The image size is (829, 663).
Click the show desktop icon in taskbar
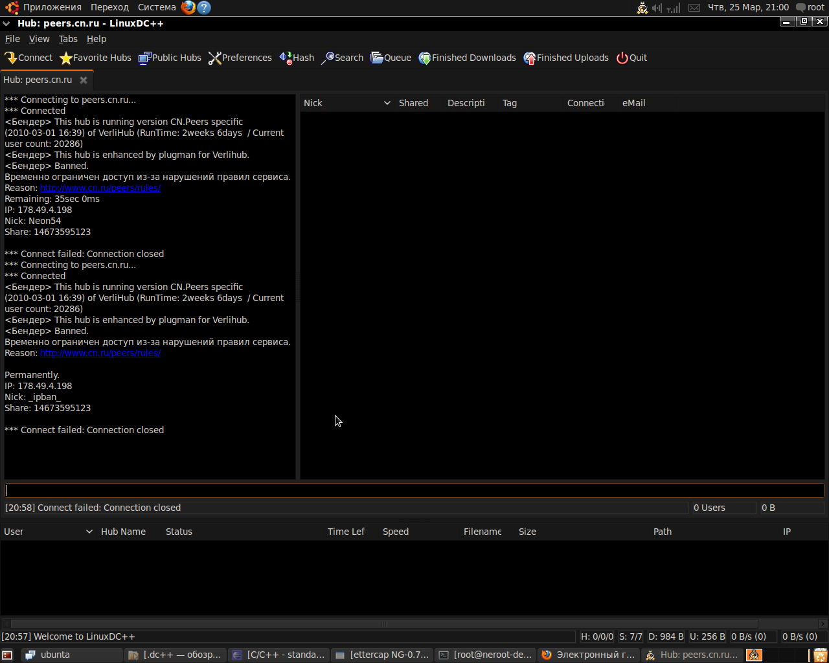(x=7, y=655)
